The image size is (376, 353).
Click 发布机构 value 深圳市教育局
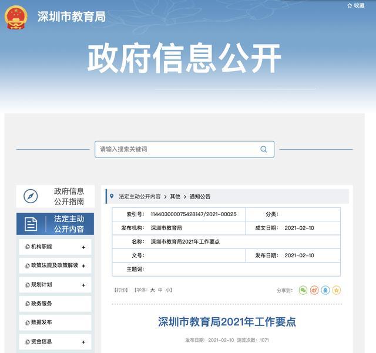(166, 228)
